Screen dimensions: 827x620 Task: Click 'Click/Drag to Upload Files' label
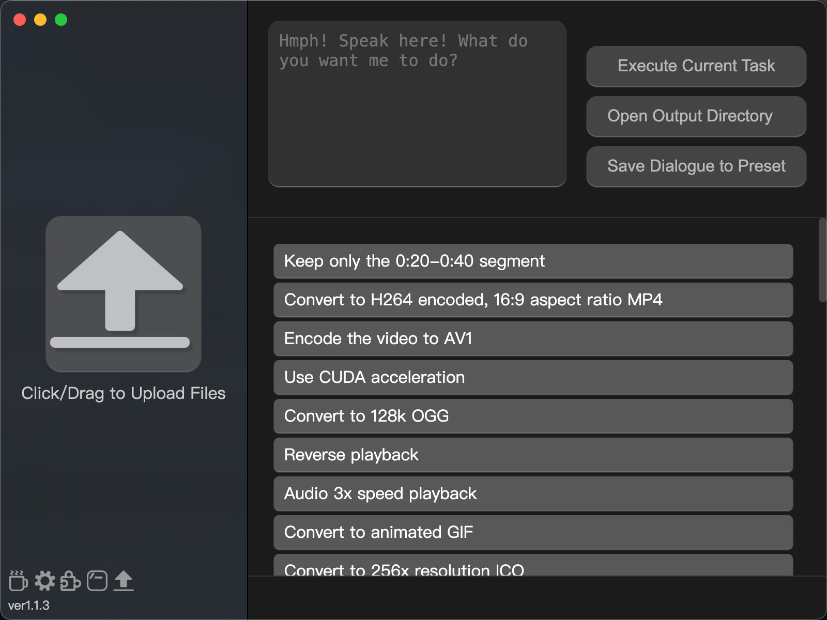(124, 393)
